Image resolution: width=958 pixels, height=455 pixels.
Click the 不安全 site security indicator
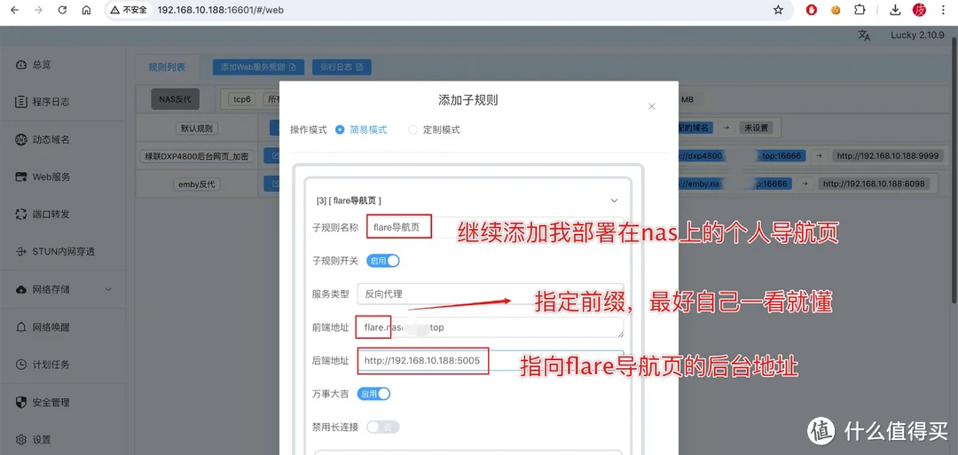click(x=129, y=10)
